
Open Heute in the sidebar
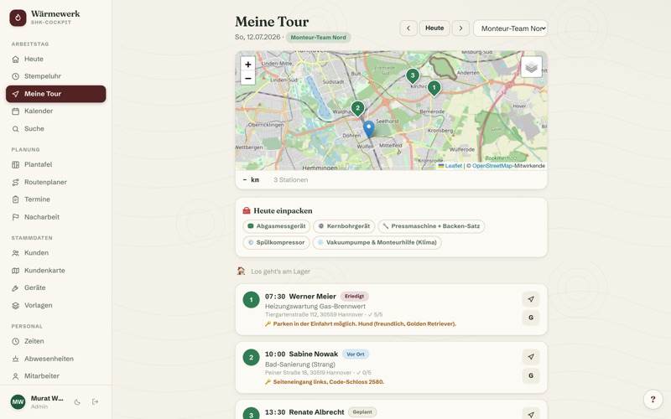[55, 59]
